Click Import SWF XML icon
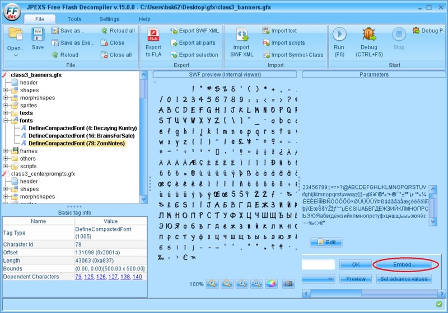Viewport: 448px width, 313px height. pyautogui.click(x=242, y=35)
